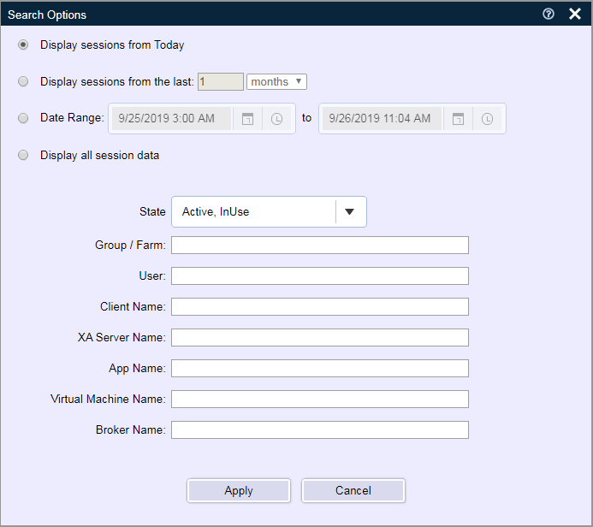Focus the Virtual Machine Name field
The height and width of the screenshot is (527, 593).
point(320,400)
